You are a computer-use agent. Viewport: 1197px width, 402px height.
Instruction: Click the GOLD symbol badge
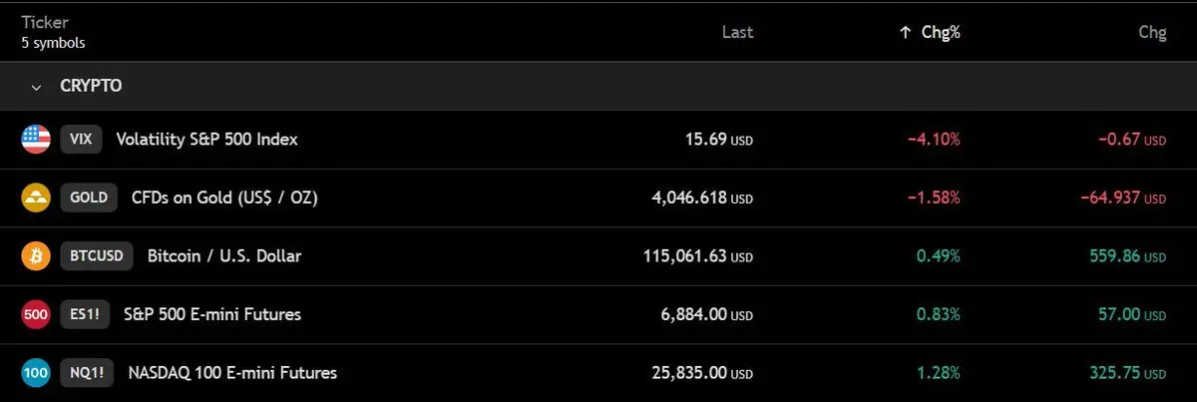pyautogui.click(x=89, y=198)
